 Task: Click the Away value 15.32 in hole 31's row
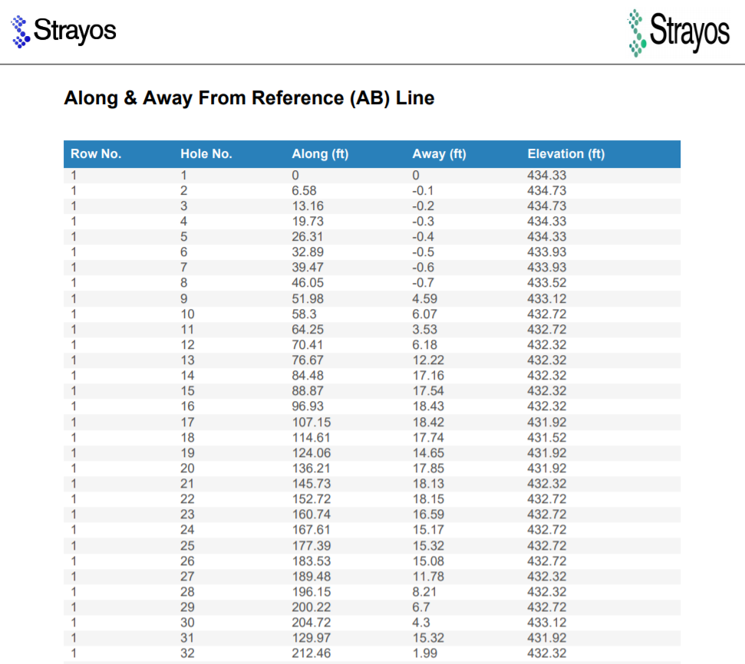[428, 638]
